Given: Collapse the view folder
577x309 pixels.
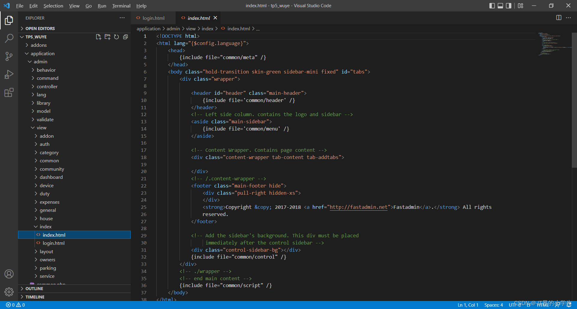Looking at the screenshot, I should [74, 127].
